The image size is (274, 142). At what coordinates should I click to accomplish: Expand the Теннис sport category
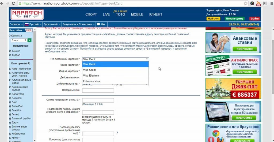pos(10,51)
